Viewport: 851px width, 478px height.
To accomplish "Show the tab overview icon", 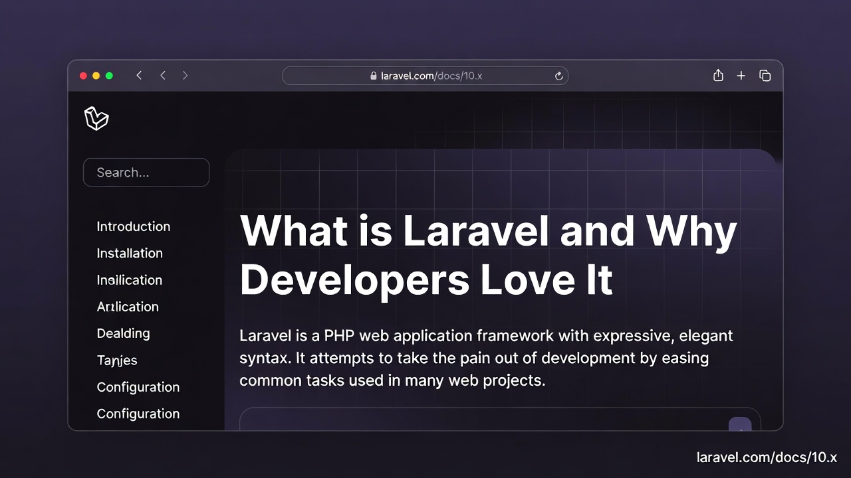I will [765, 76].
